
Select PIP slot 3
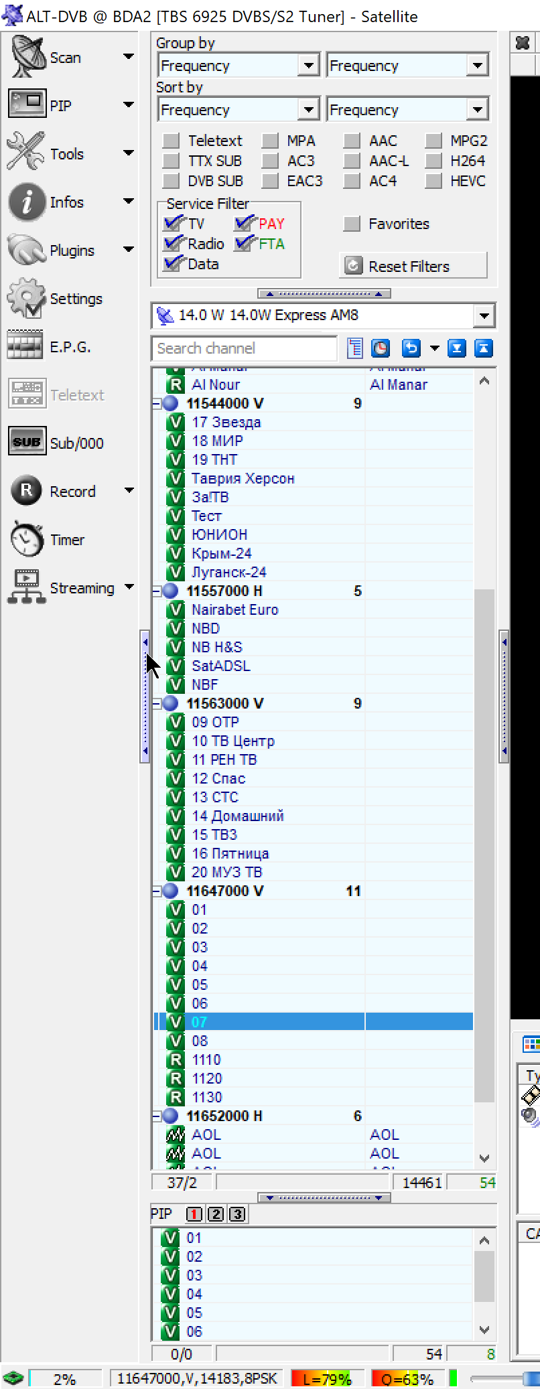(237, 1214)
